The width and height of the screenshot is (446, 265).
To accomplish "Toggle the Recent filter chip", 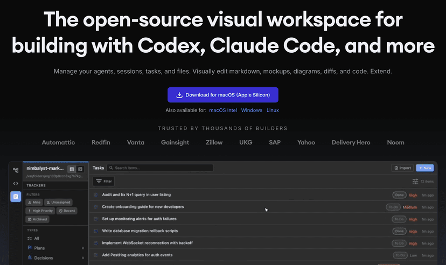I will point(67,211).
